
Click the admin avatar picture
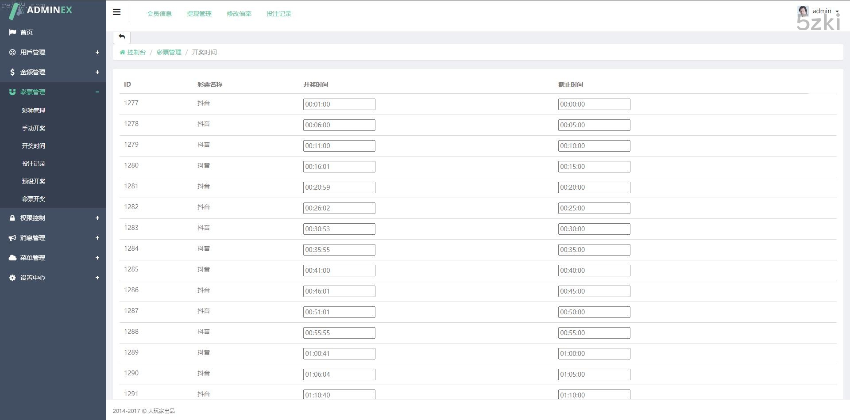803,11
